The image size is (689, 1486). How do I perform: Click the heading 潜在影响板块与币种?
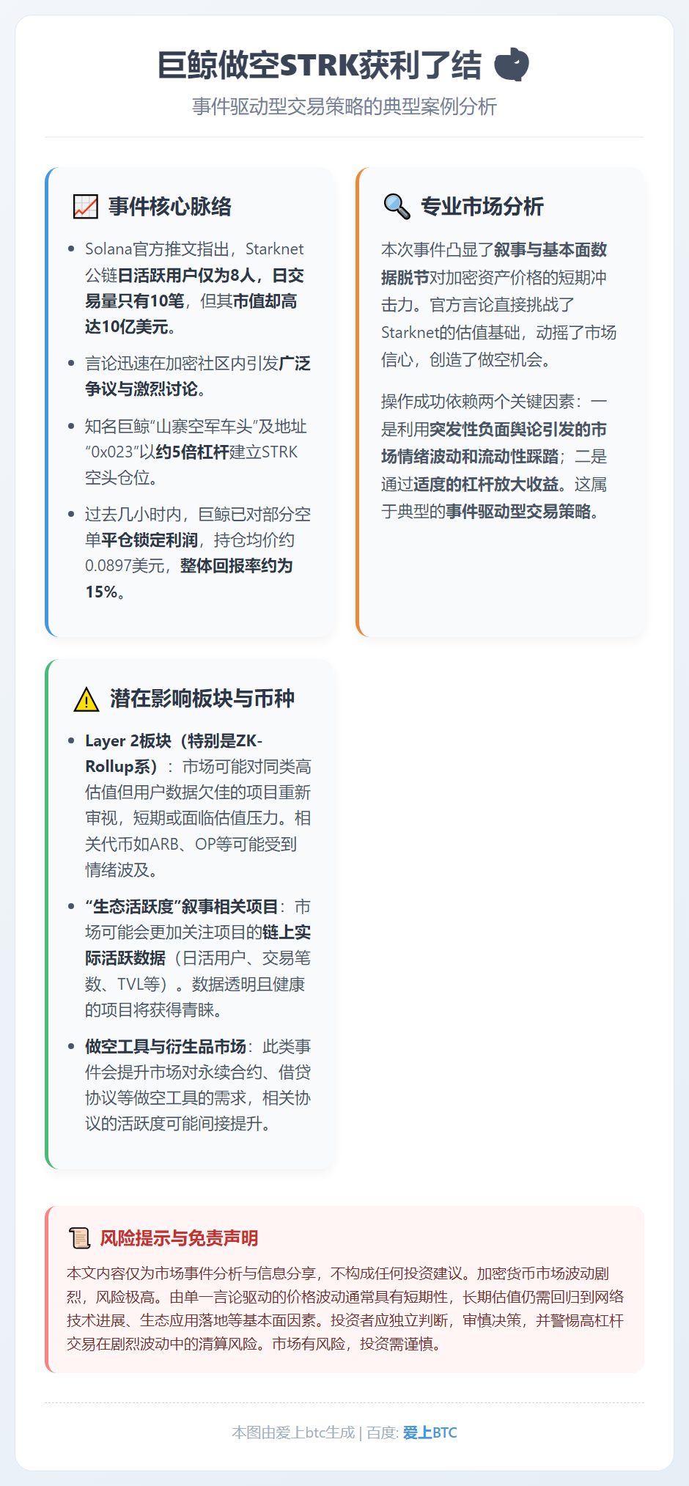pyautogui.click(x=202, y=699)
